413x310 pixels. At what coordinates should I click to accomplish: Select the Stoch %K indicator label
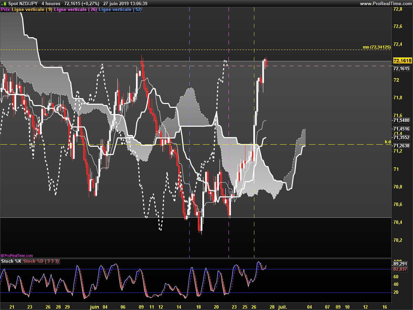[11, 261]
